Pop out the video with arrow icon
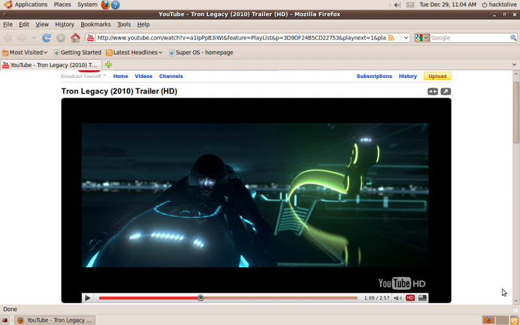520x325 pixels. pos(445,92)
